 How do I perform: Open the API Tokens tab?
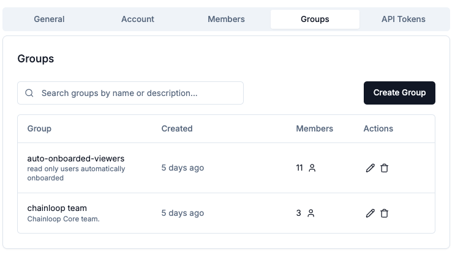point(404,19)
